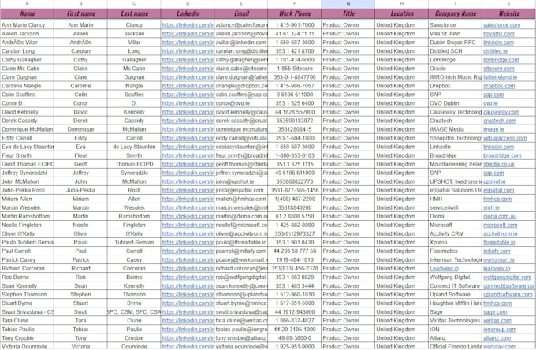Click the 'Dominique' first name cell
This screenshot has height=350, width=536.
tap(80, 129)
